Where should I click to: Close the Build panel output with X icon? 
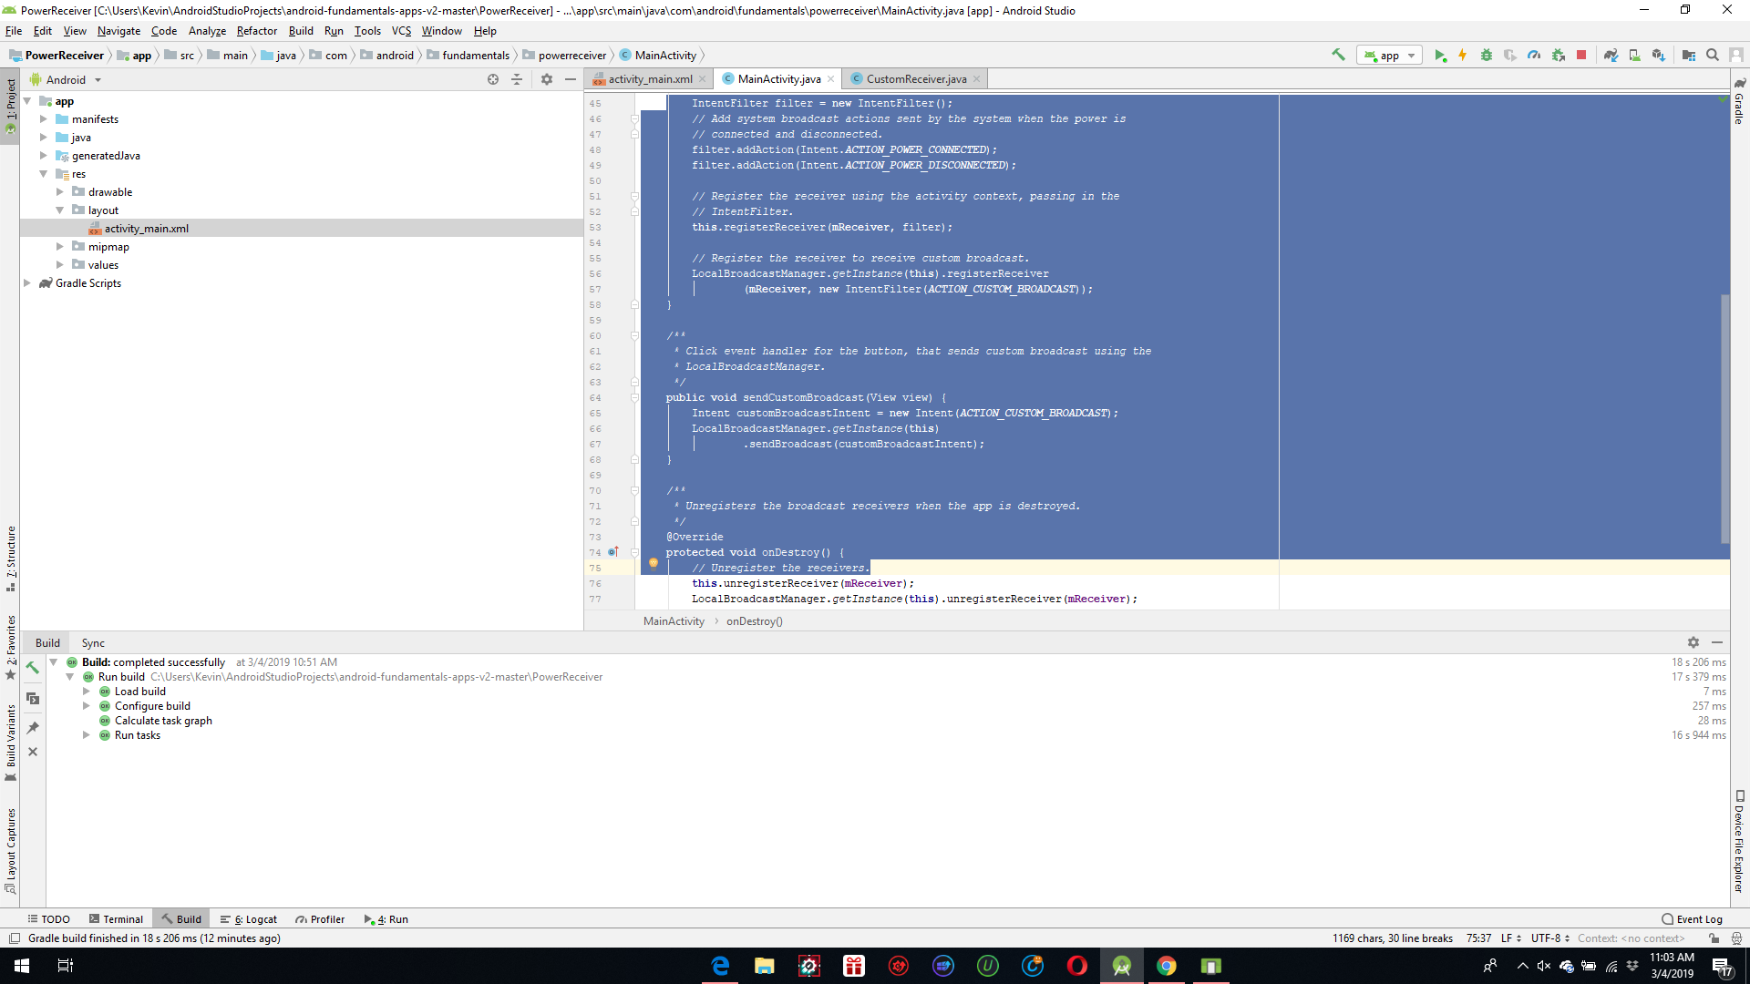(x=33, y=752)
